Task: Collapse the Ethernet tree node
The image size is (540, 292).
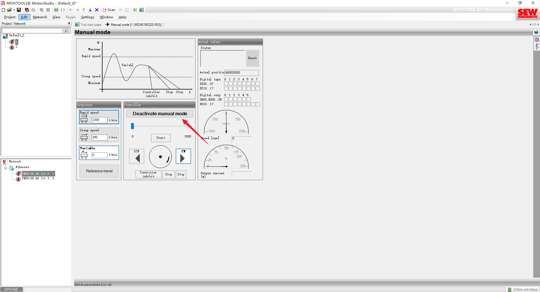Action: click(x=5, y=168)
